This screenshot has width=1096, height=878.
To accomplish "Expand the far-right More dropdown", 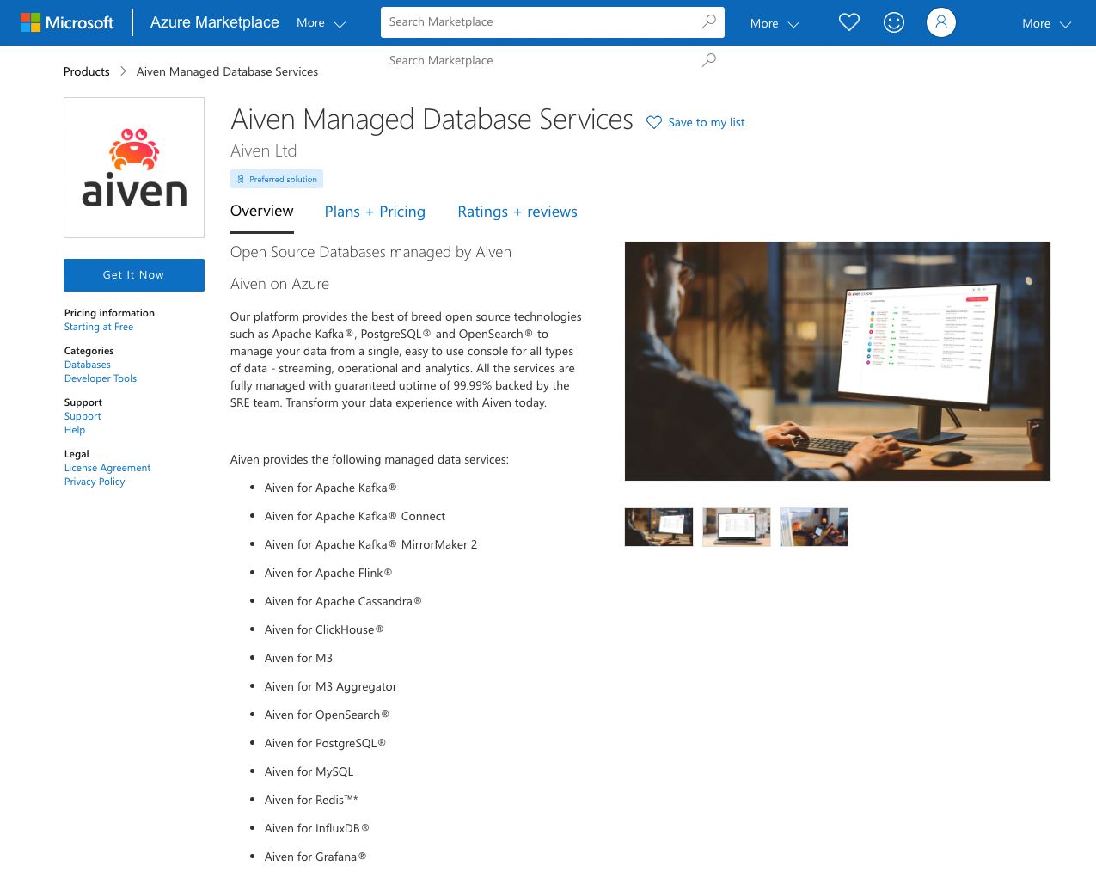I will click(x=1046, y=23).
